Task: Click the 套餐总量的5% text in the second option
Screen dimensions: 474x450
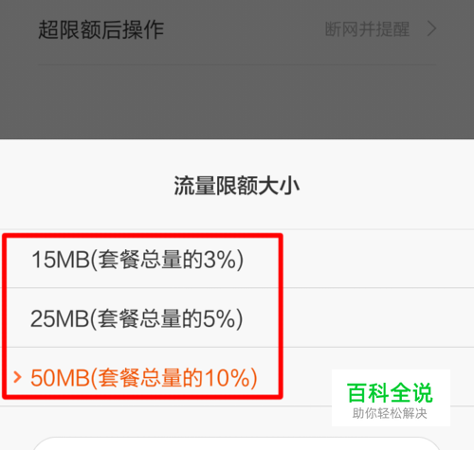Action: [x=166, y=318]
